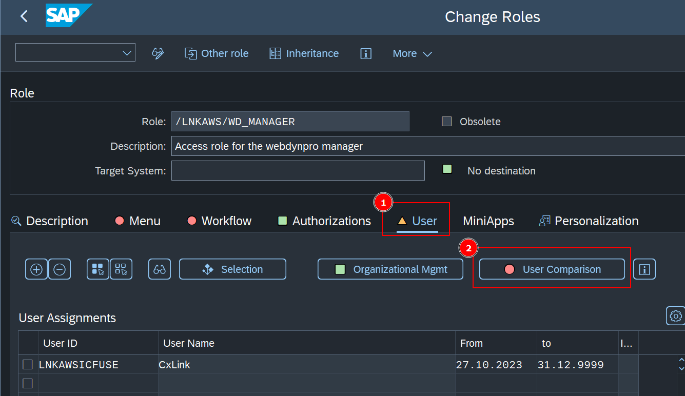The height and width of the screenshot is (396, 685).
Task: Click the Description text field
Action: pos(428,146)
